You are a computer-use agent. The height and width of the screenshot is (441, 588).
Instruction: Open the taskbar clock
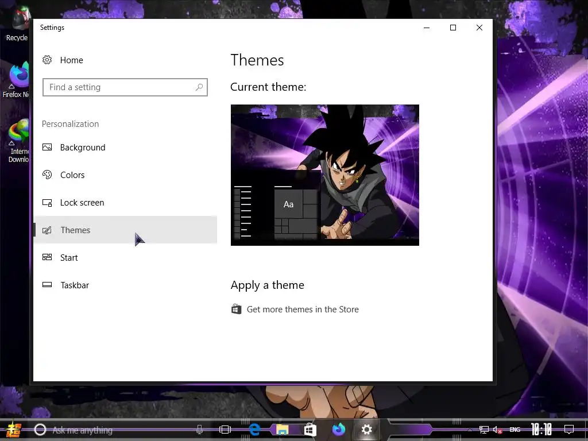[541, 430]
